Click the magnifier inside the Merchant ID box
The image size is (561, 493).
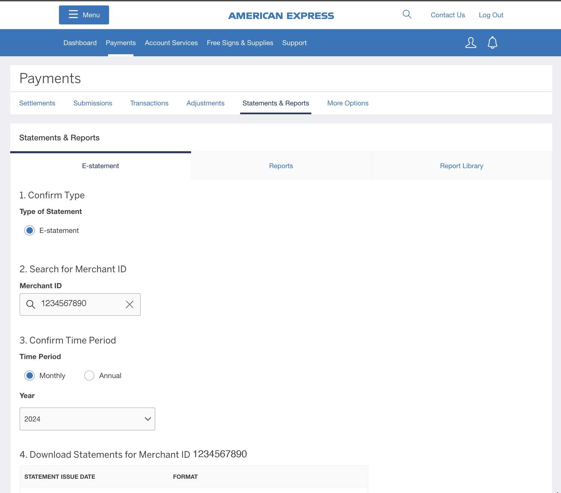pos(30,304)
